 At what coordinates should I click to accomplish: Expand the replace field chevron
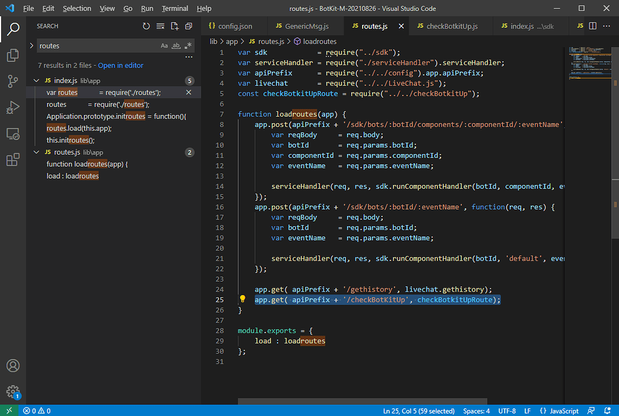[x=31, y=45]
